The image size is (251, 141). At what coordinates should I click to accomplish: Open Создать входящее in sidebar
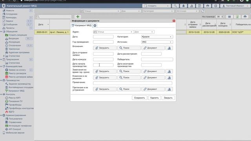[x=18, y=35]
